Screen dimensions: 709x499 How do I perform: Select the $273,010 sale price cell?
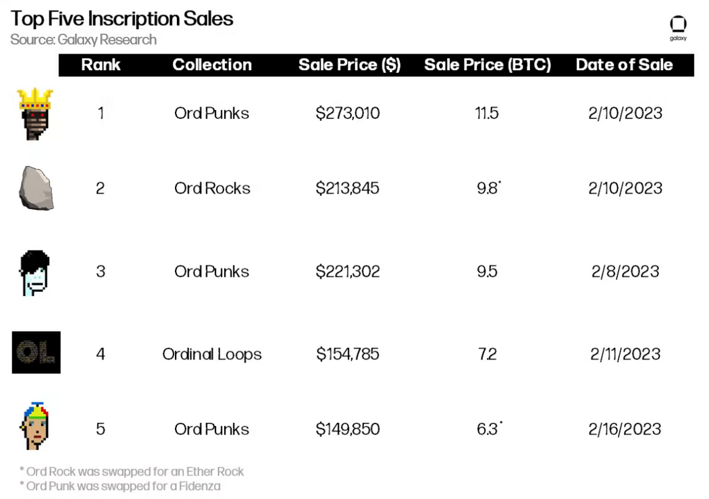347,113
